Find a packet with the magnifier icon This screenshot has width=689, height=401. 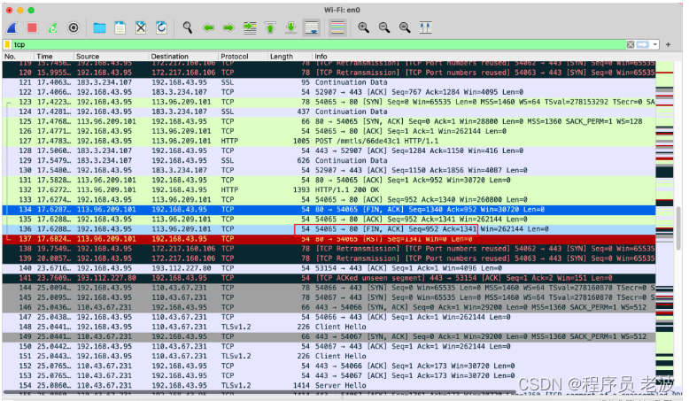[x=188, y=28]
